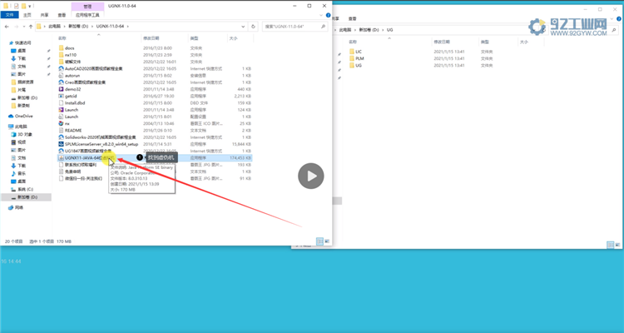Switch to large icons view in UG window
The width and height of the screenshot is (624, 333).
point(617,245)
